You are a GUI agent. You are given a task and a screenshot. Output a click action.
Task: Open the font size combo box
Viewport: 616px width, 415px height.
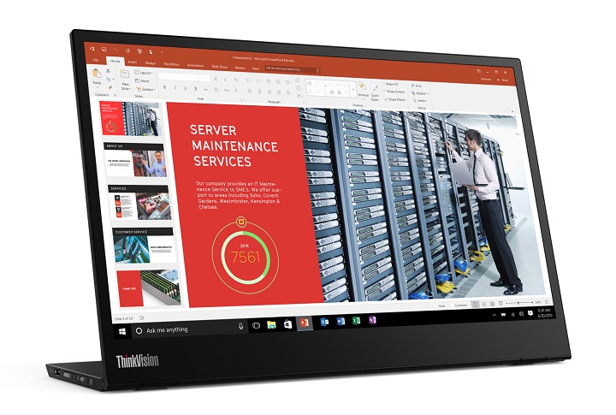205,79
